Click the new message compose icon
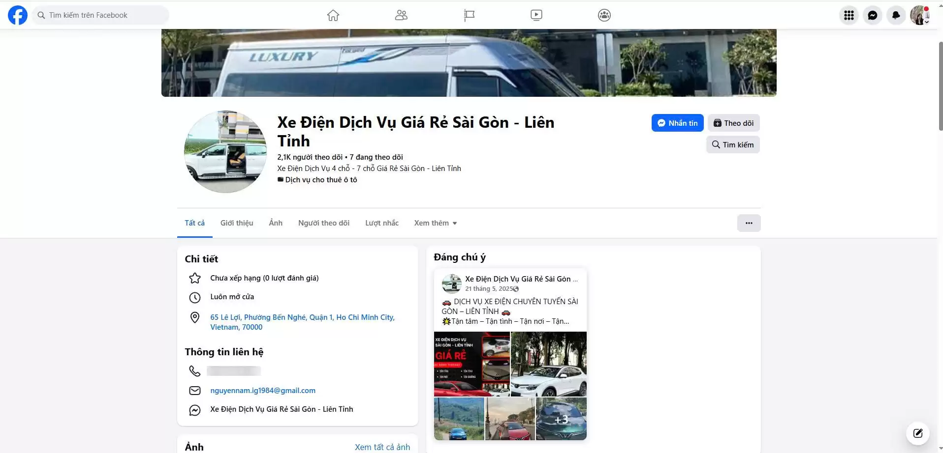This screenshot has height=453, width=943. (x=917, y=433)
